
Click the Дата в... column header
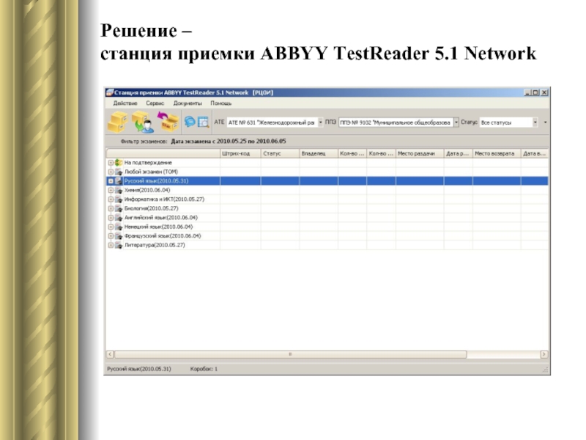[535, 153]
